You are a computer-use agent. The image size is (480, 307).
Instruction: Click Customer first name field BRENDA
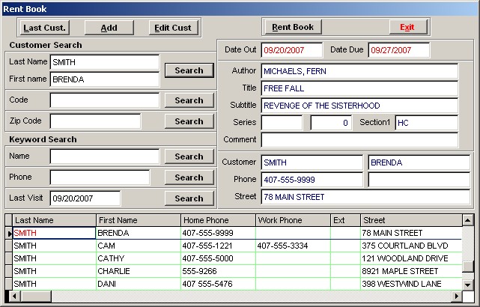pos(419,162)
